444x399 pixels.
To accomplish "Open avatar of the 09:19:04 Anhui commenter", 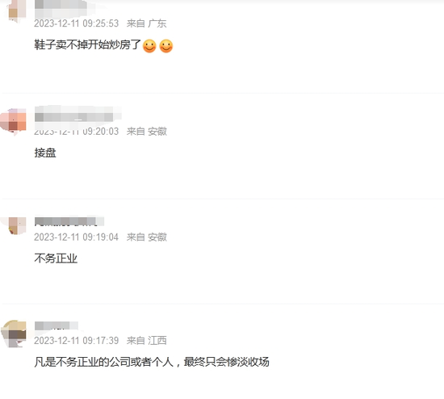I will tap(15, 225).
